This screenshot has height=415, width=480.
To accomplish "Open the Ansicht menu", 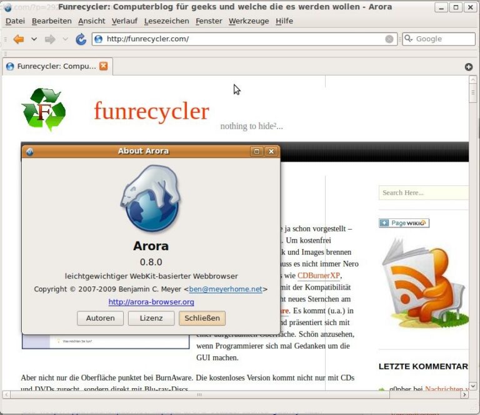I will [x=91, y=21].
